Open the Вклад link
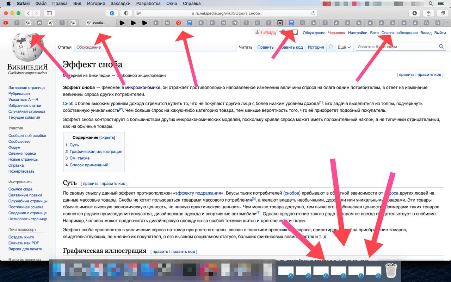Viewport: 451px width, 282px height. [426, 33]
